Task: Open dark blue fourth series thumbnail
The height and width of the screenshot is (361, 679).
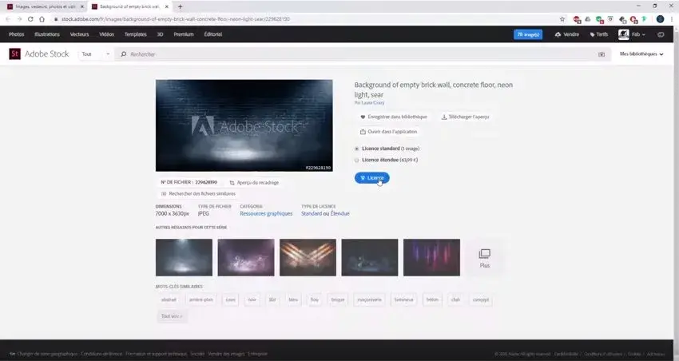Action: tap(370, 257)
